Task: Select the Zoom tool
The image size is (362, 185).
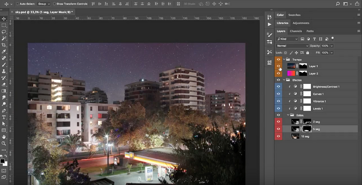Action: tap(4, 144)
